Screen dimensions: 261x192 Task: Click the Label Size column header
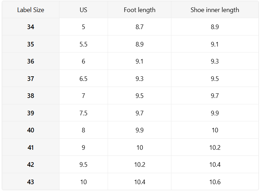pyautogui.click(x=31, y=10)
